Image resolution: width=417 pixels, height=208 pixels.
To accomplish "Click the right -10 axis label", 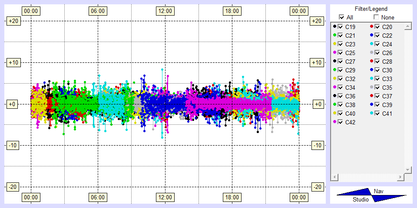I will coord(318,145).
